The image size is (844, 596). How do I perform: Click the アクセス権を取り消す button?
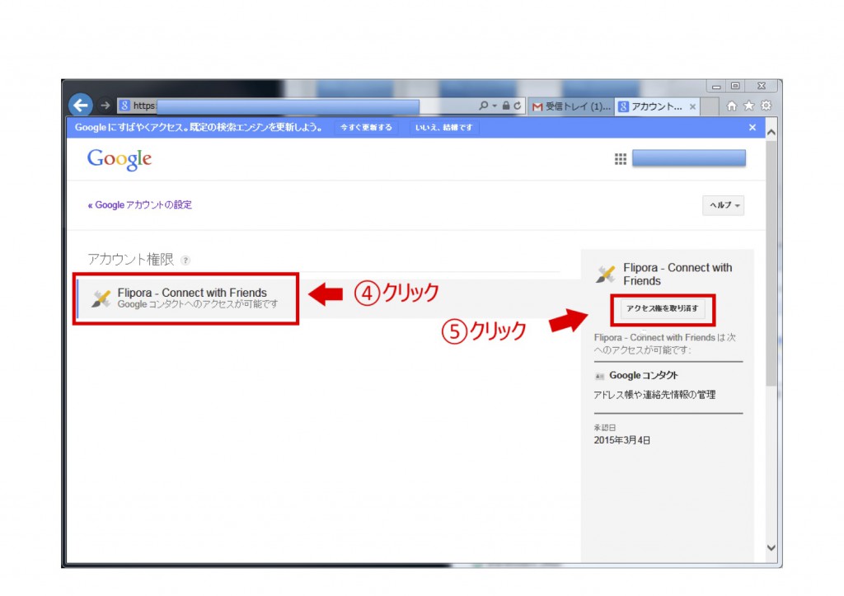[662, 308]
